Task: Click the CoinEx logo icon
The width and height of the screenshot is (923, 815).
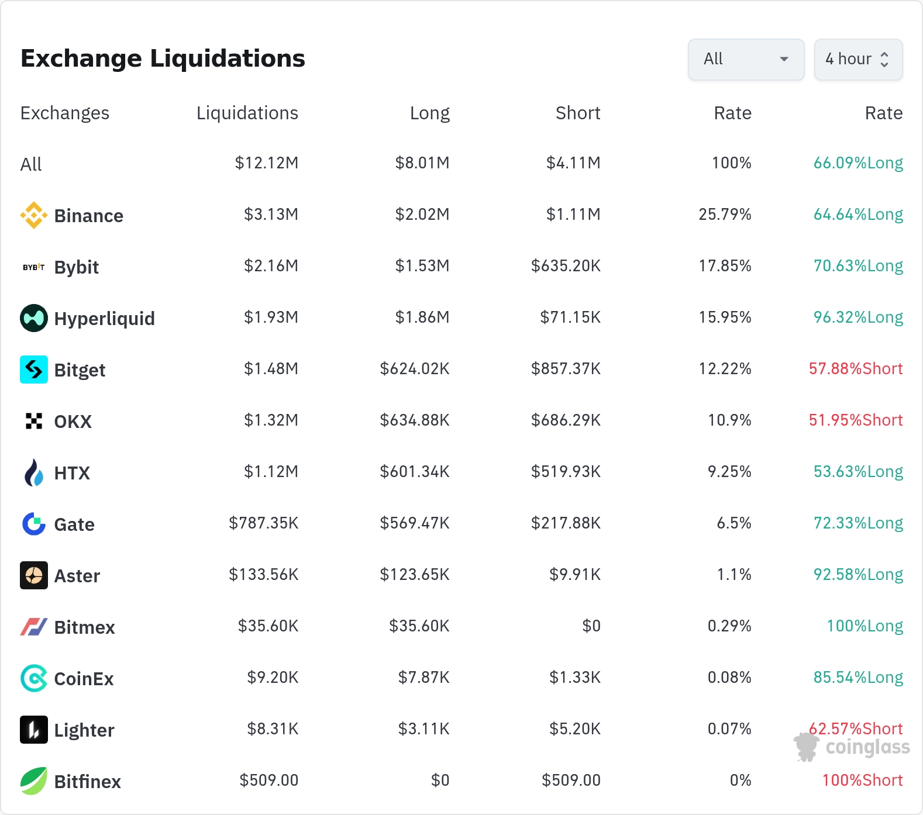Action: (x=34, y=678)
